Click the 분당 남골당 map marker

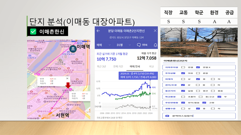click(68, 105)
